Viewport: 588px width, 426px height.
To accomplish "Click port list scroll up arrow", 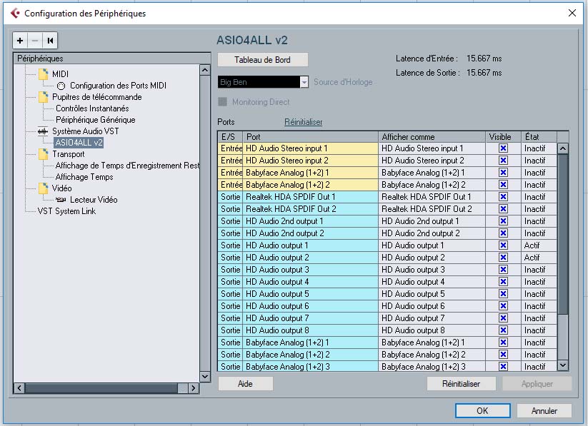I will point(563,148).
